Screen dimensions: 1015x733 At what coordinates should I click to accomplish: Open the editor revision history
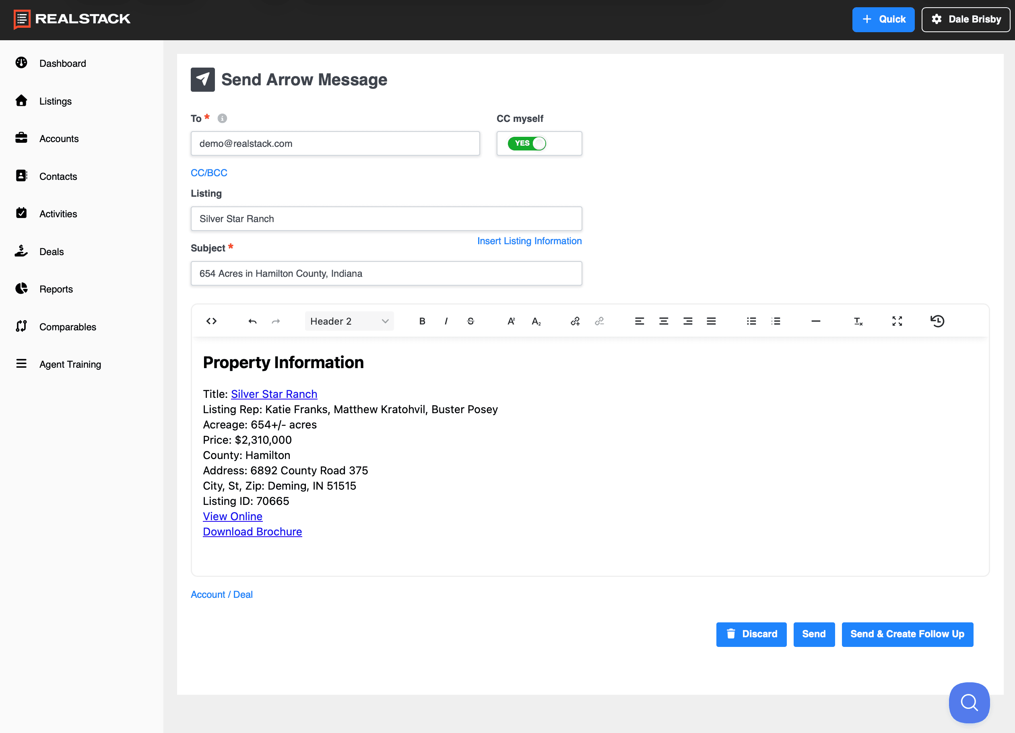point(937,321)
